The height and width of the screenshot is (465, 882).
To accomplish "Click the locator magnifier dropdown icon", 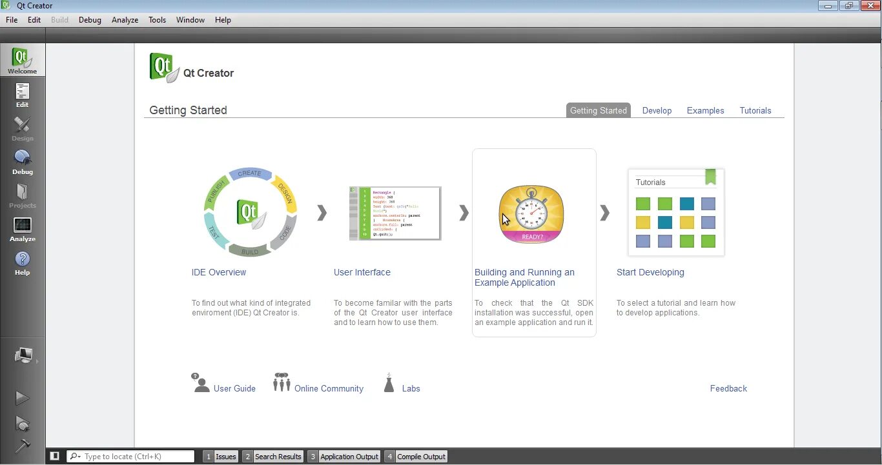I will 75,457.
